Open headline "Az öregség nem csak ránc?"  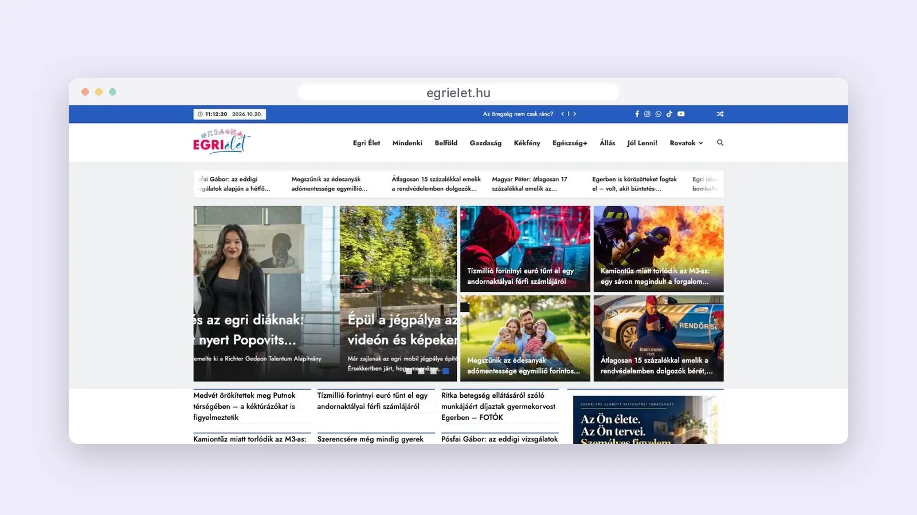point(518,114)
